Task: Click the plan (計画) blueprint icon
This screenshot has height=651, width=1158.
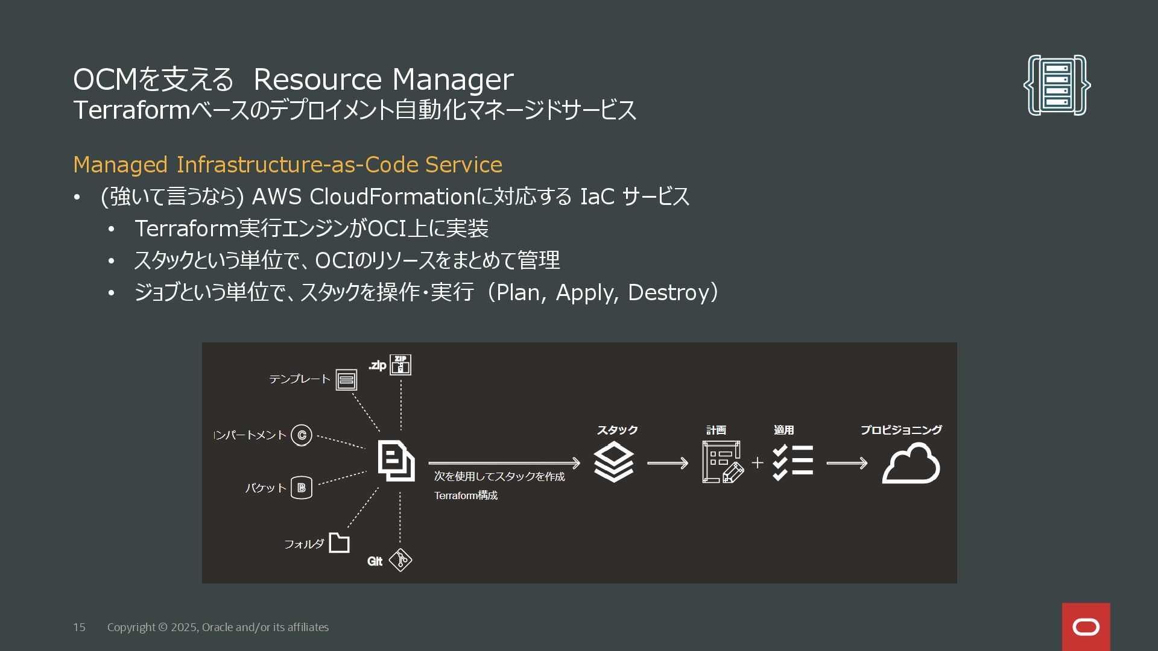Action: click(x=722, y=462)
